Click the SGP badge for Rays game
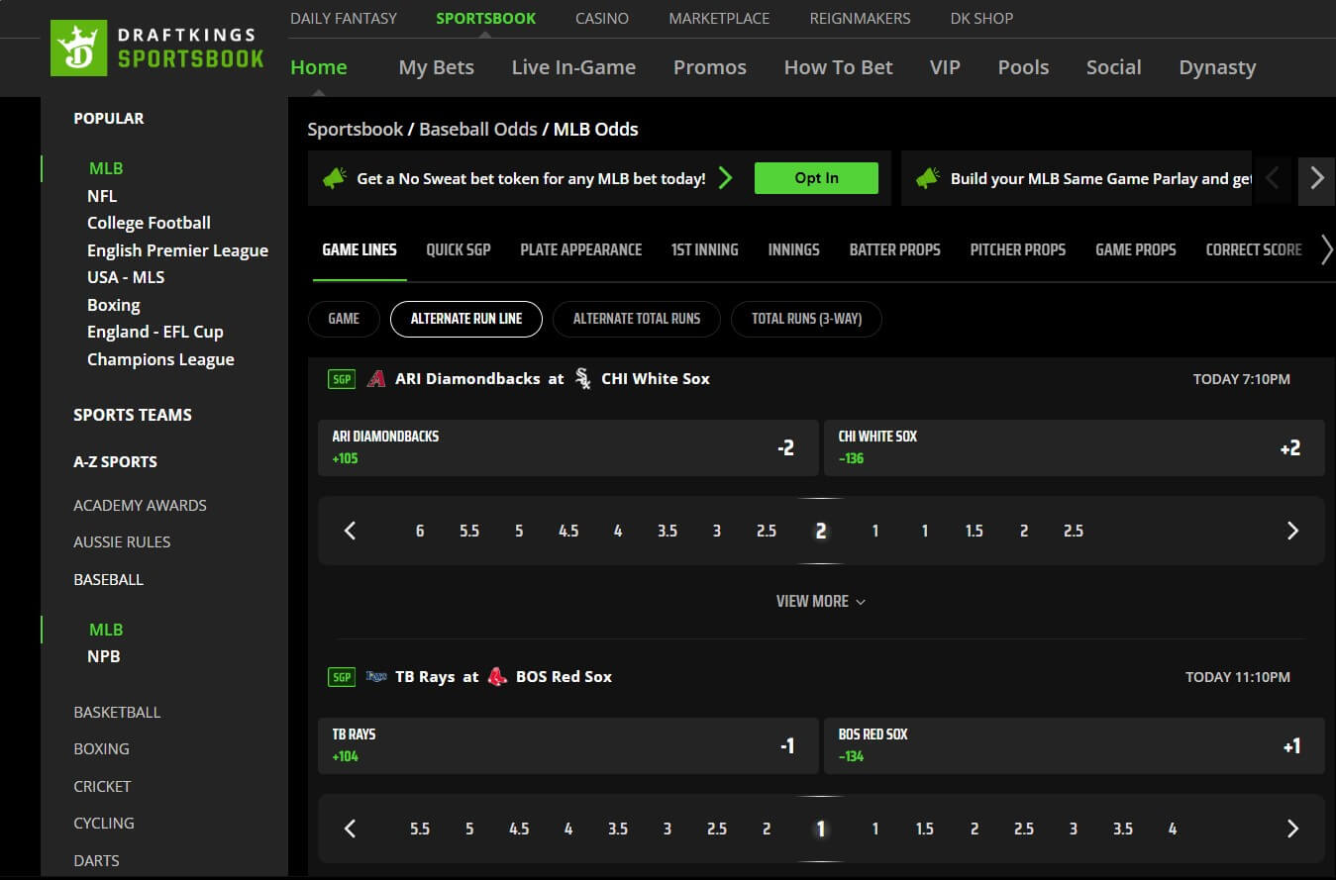This screenshot has width=1336, height=880. [342, 677]
